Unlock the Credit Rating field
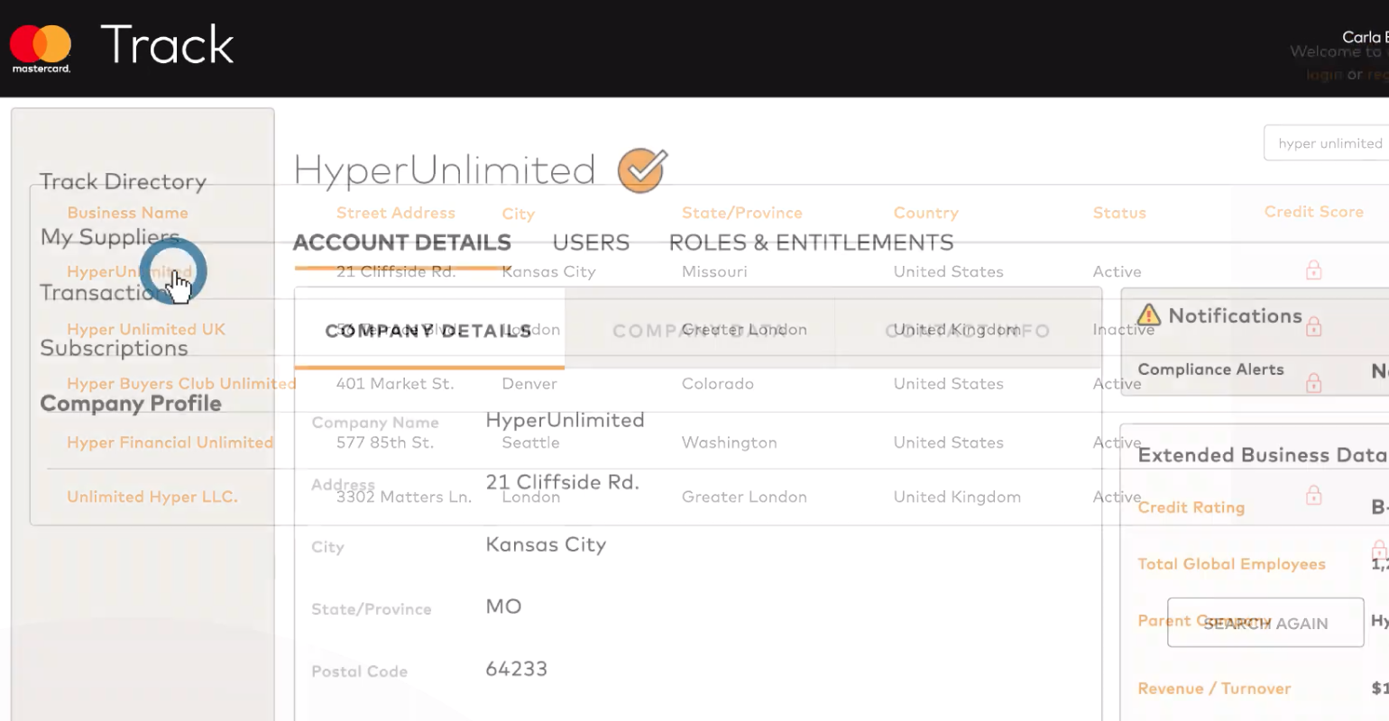1389x721 pixels. tap(1314, 494)
